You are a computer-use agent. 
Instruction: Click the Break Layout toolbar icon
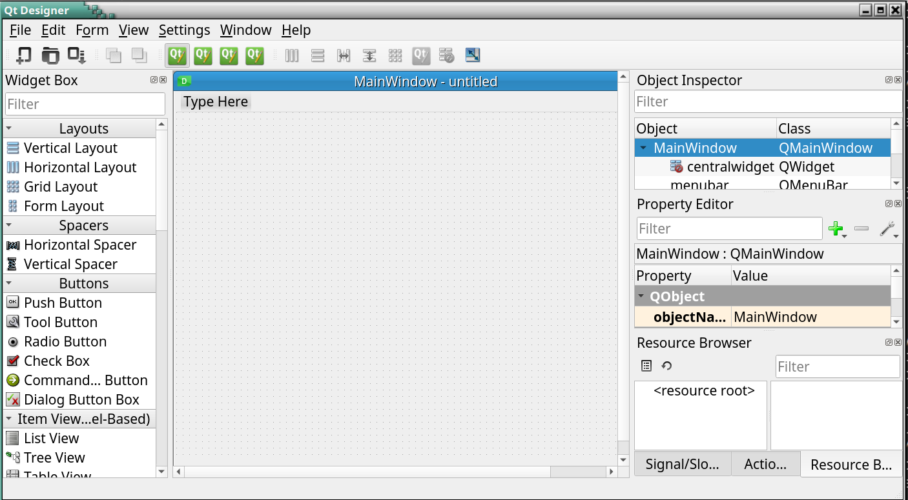click(447, 55)
